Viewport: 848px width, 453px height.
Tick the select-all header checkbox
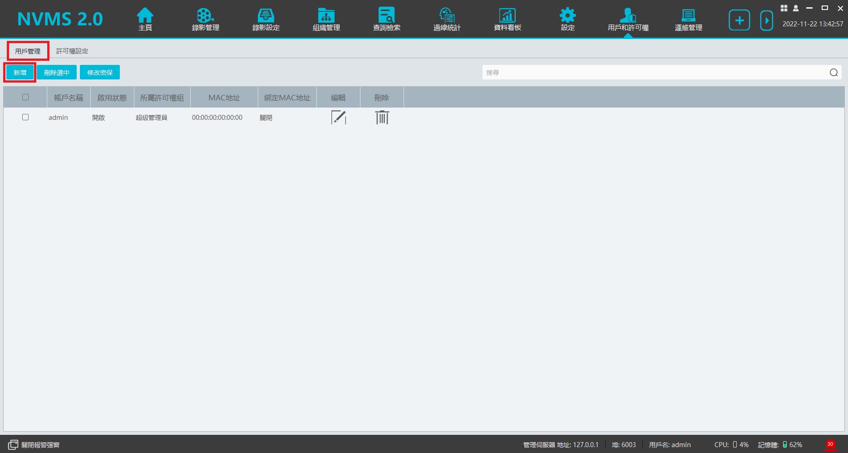pos(25,97)
